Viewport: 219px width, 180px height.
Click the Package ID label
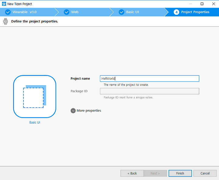click(x=79, y=91)
